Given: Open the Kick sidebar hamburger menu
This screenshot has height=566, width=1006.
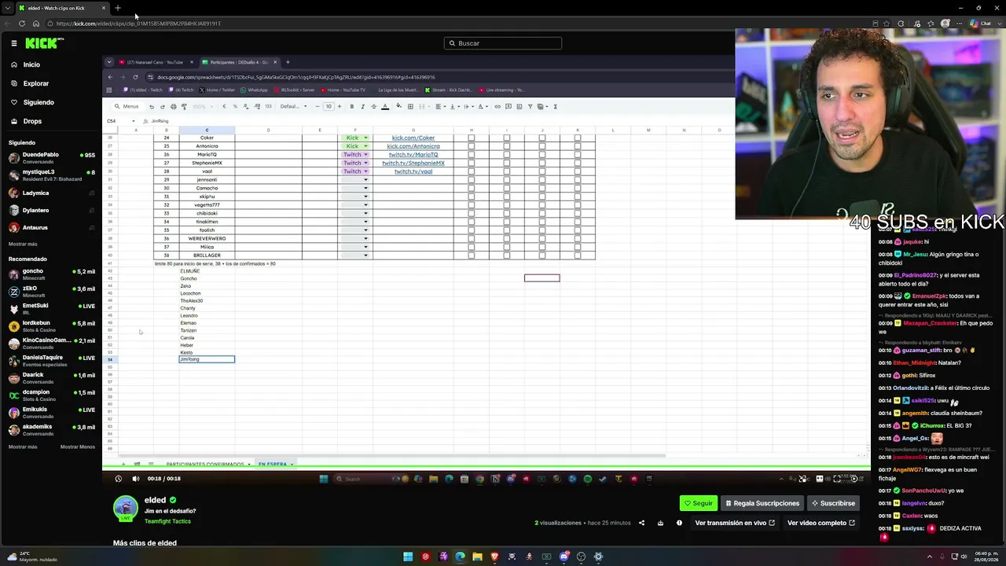Looking at the screenshot, I should [x=13, y=43].
